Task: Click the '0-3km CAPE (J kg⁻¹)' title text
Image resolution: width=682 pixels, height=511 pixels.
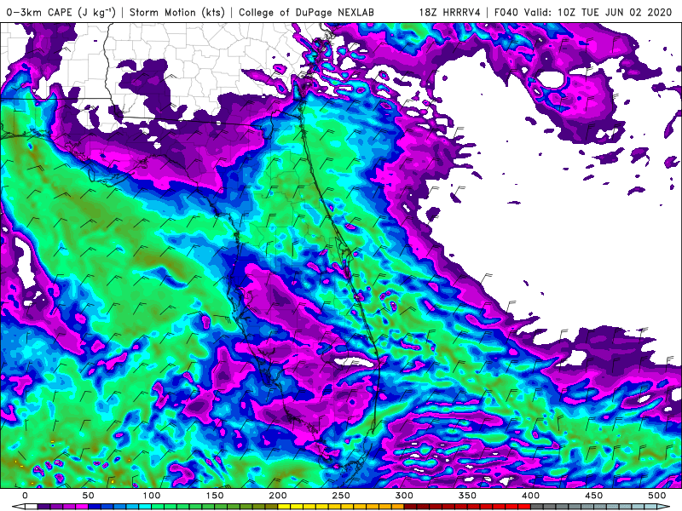Action: (x=61, y=12)
